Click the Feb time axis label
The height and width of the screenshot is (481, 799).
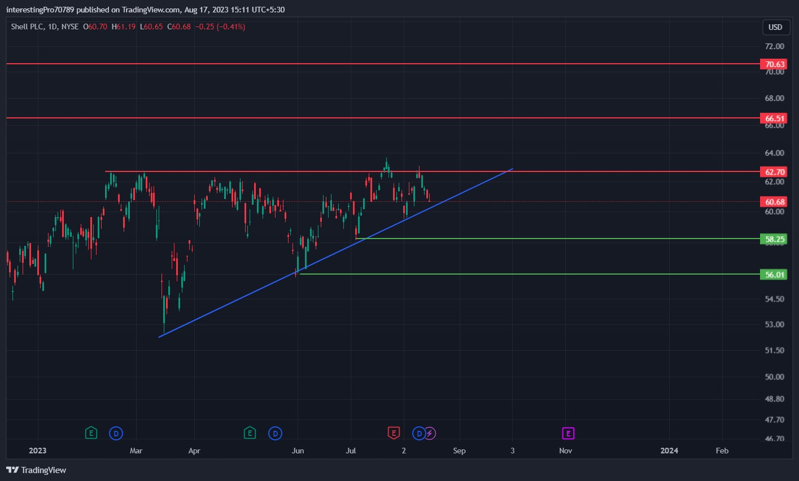click(x=722, y=451)
